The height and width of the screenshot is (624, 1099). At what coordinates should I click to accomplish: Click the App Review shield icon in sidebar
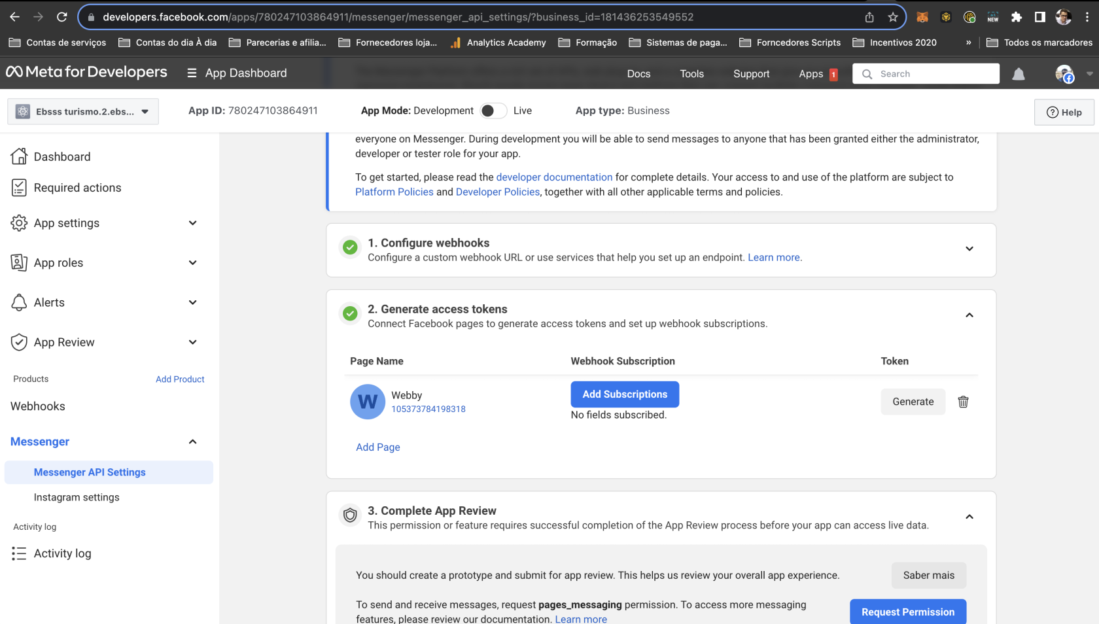click(x=19, y=342)
